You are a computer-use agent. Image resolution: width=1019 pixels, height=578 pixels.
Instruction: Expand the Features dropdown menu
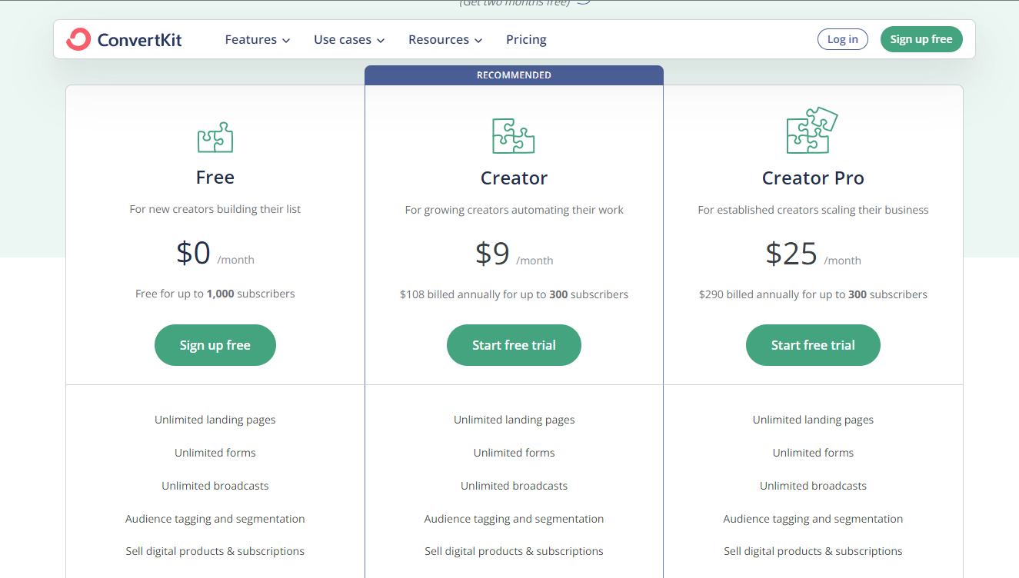(x=258, y=39)
